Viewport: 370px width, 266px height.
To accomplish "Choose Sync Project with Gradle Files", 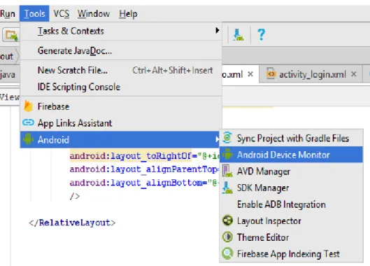I will tap(291, 138).
